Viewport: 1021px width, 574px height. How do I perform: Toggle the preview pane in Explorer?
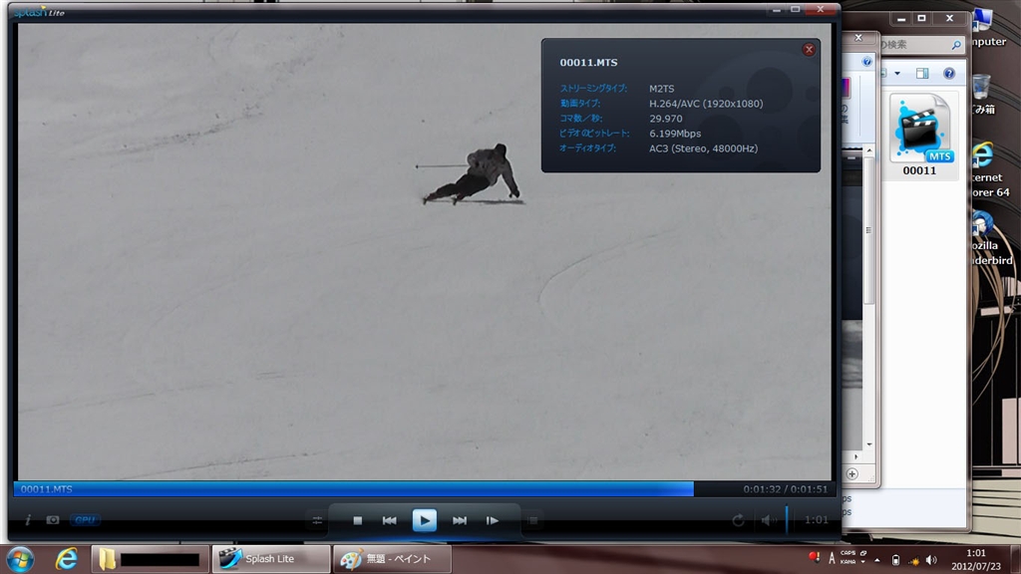[x=922, y=74]
